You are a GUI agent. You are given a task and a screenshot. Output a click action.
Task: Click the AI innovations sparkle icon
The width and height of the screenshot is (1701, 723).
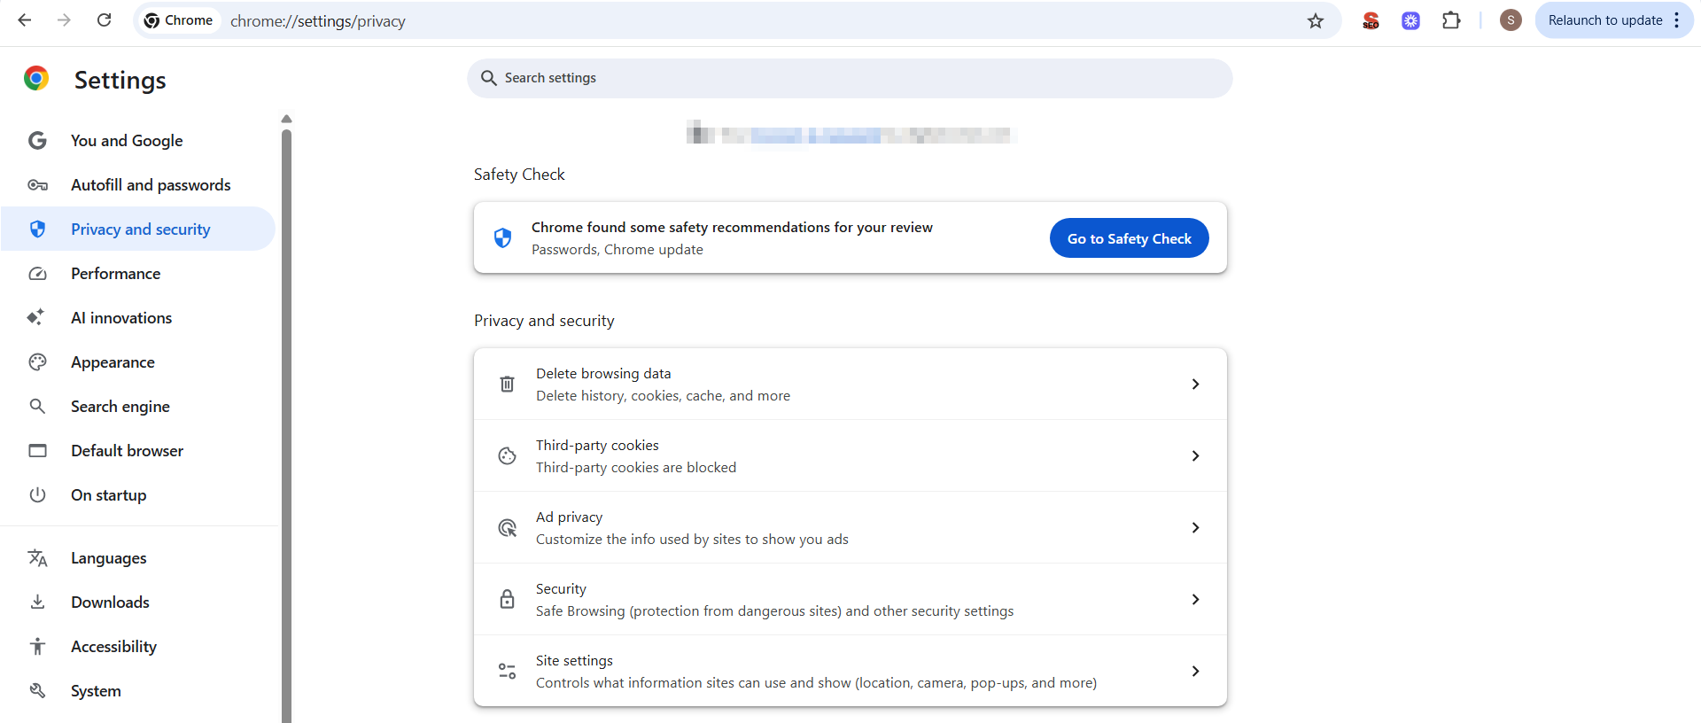click(x=35, y=317)
